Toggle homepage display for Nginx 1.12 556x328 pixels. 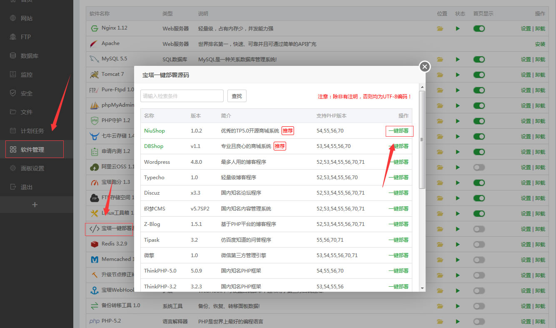(x=479, y=29)
